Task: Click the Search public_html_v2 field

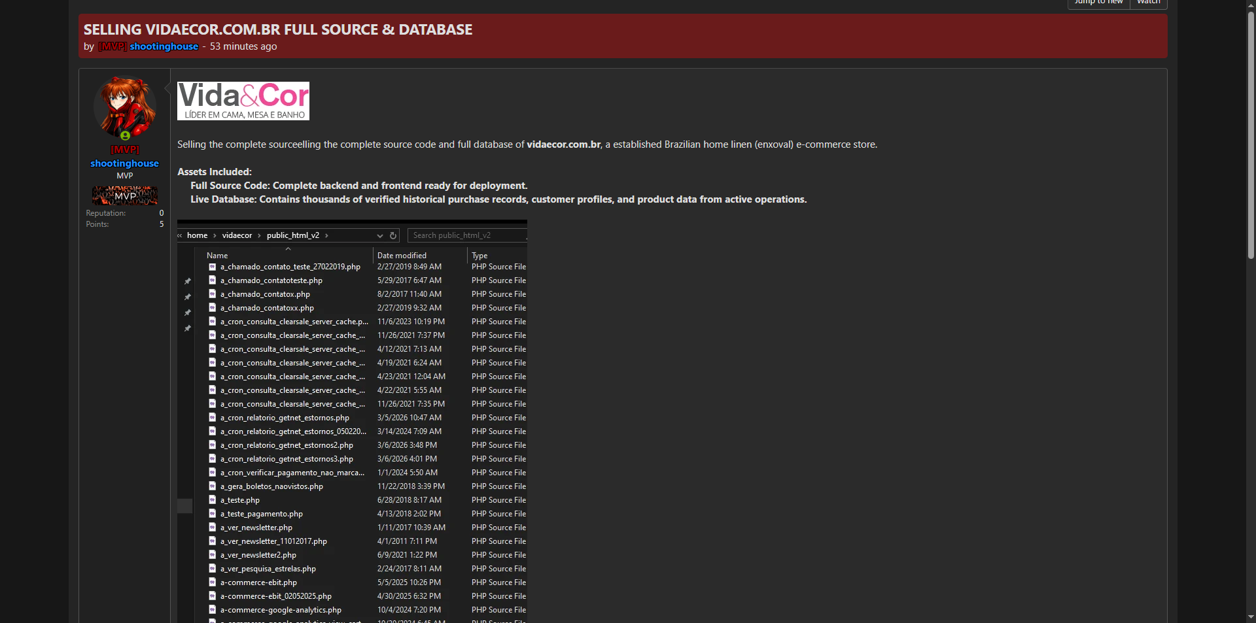Action: [x=467, y=236]
